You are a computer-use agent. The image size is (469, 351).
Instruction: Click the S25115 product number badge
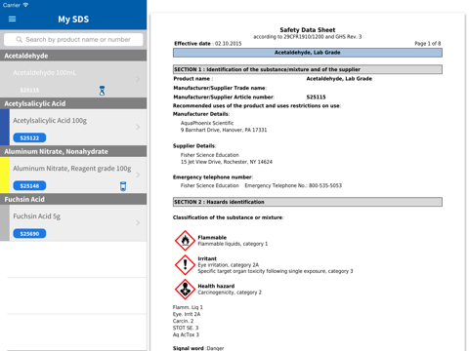coord(29,90)
